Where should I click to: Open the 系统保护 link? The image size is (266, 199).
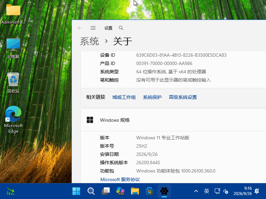coord(152,97)
